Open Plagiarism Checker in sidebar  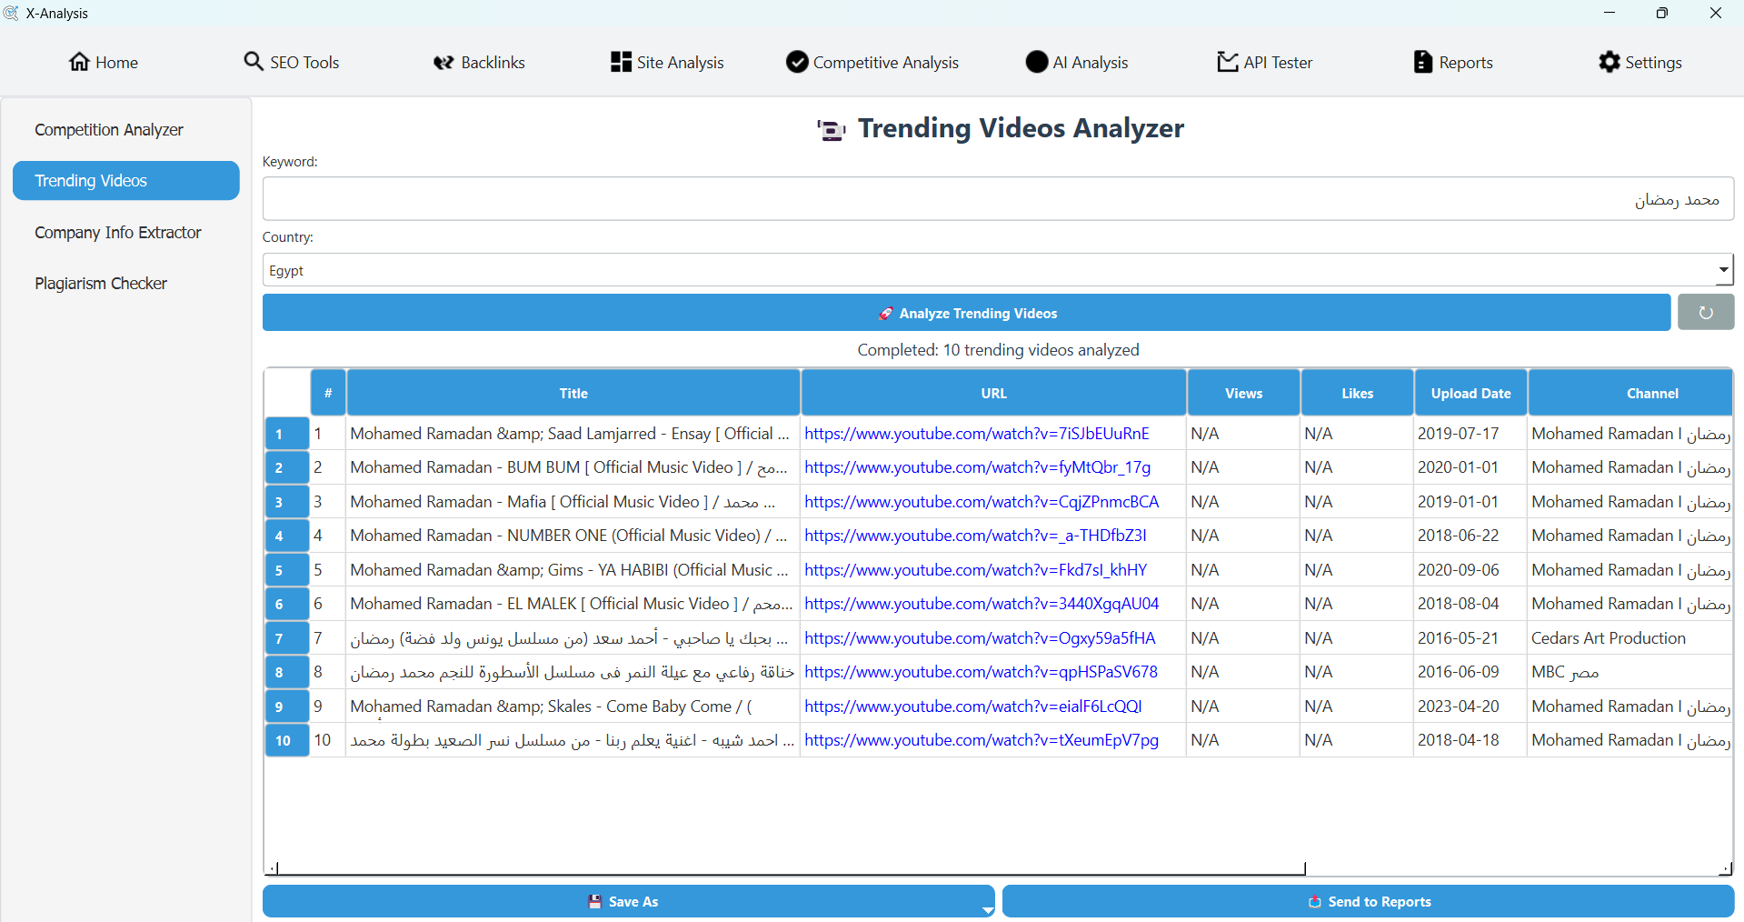126,284
